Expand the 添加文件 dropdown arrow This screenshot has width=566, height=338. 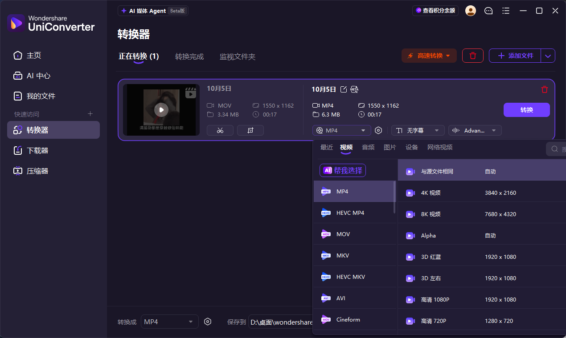coord(548,56)
